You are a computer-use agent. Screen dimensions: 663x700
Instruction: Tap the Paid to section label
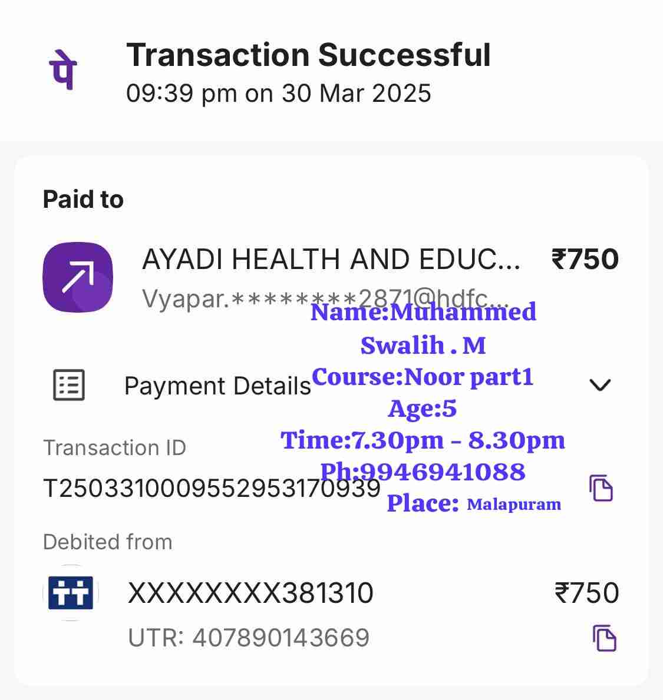pyautogui.click(x=83, y=200)
